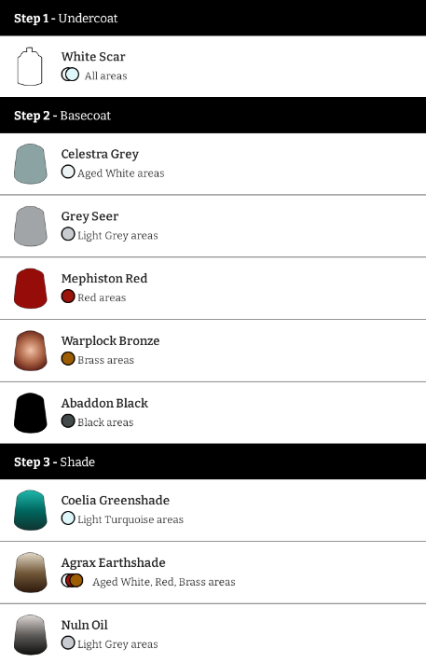
Task: Open the Agrax Earthshade paint name
Action: (114, 562)
